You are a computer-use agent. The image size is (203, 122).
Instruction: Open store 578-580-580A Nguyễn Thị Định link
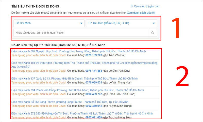(x=82, y=113)
